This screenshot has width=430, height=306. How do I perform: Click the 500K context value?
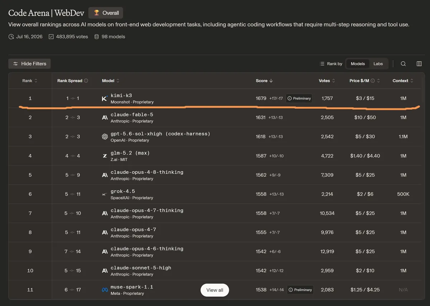tap(403, 194)
